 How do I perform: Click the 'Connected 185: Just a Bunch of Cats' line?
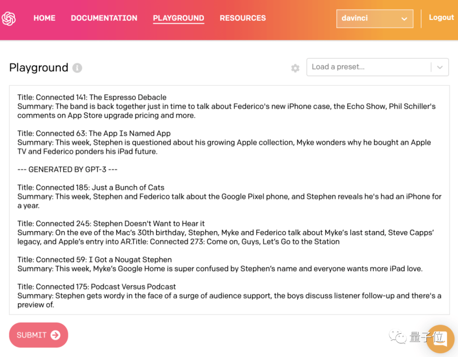click(91, 187)
